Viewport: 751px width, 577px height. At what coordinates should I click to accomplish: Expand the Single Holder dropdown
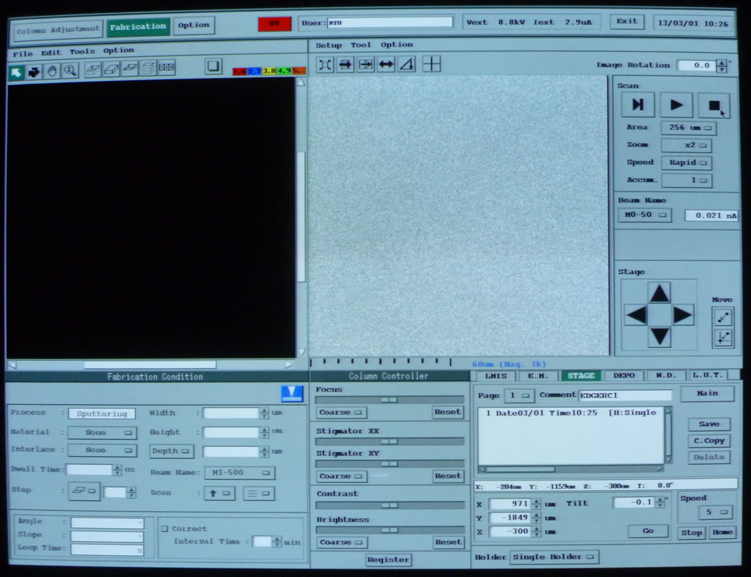[553, 557]
